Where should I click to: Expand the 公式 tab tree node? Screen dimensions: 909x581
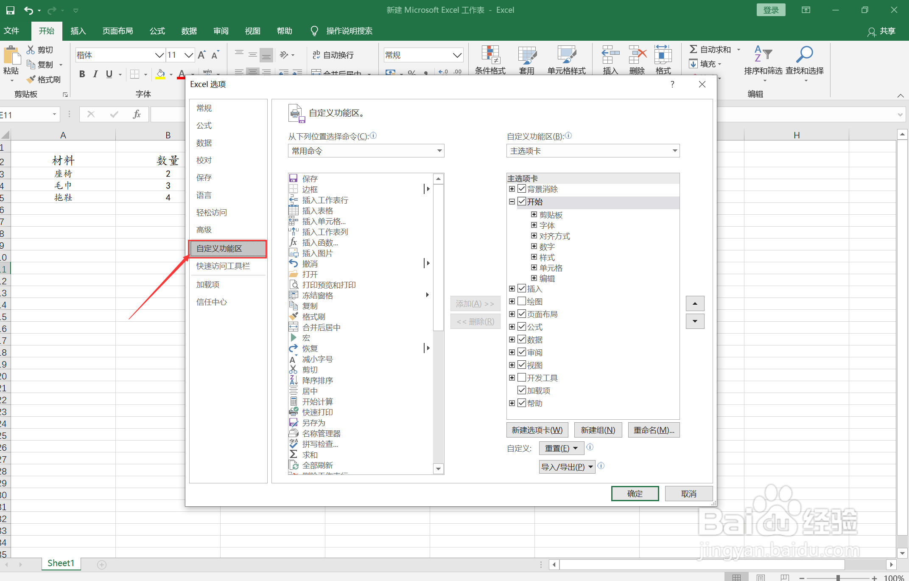(x=512, y=327)
